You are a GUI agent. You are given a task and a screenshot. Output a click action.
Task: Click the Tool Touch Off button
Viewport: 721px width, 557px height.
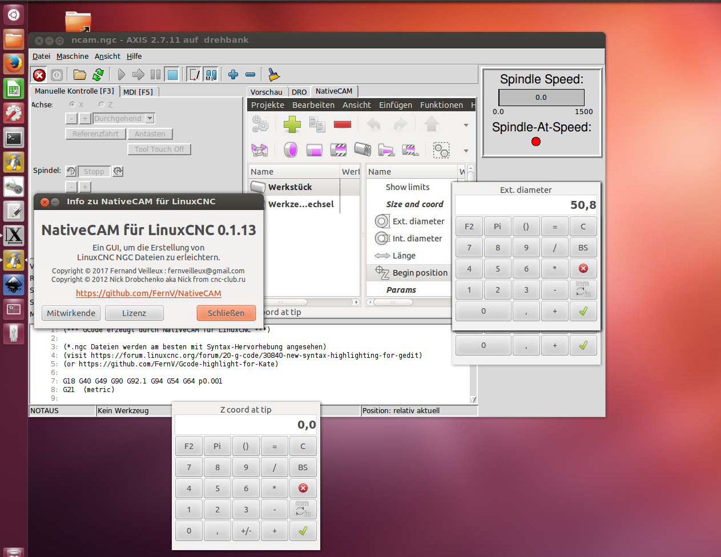(159, 150)
